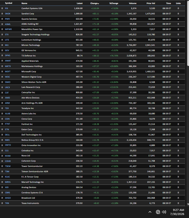Open the AMD symbol link

pyautogui.click(x=8, y=98)
